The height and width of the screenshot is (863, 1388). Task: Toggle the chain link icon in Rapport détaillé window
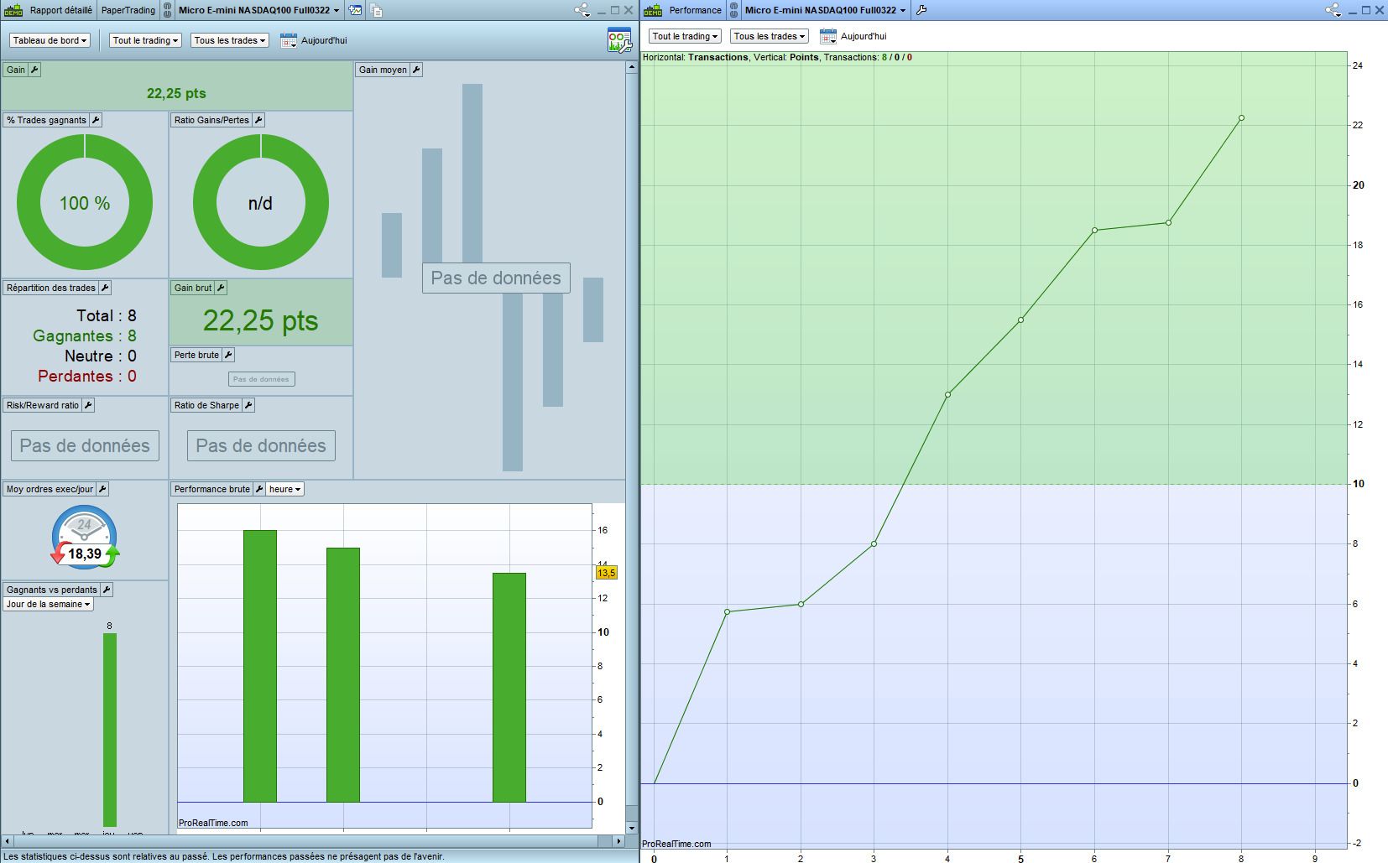(x=168, y=10)
